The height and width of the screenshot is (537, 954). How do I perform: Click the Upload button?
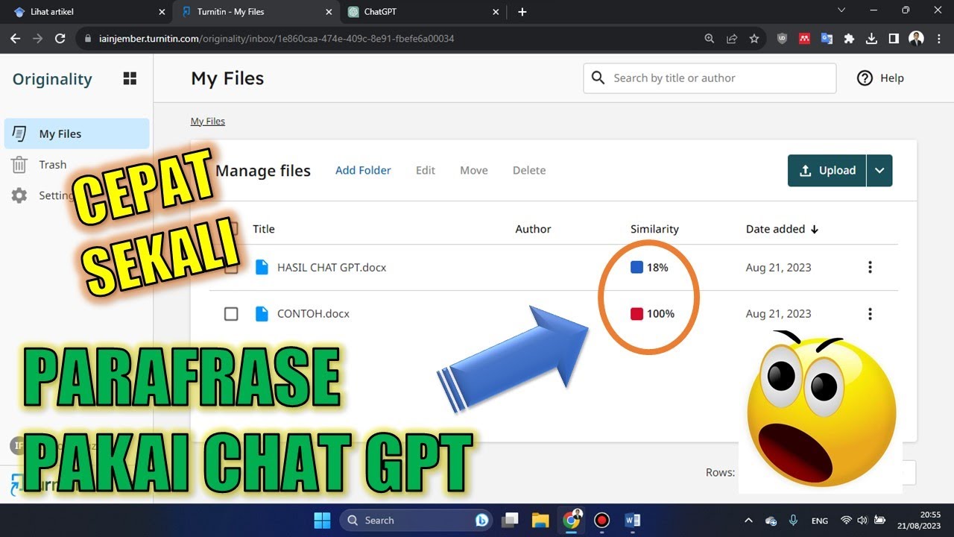click(x=827, y=171)
